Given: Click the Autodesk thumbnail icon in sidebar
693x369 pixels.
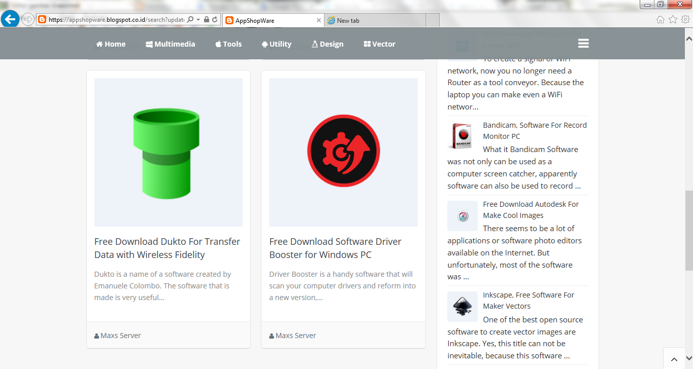Looking at the screenshot, I should [x=462, y=216].
